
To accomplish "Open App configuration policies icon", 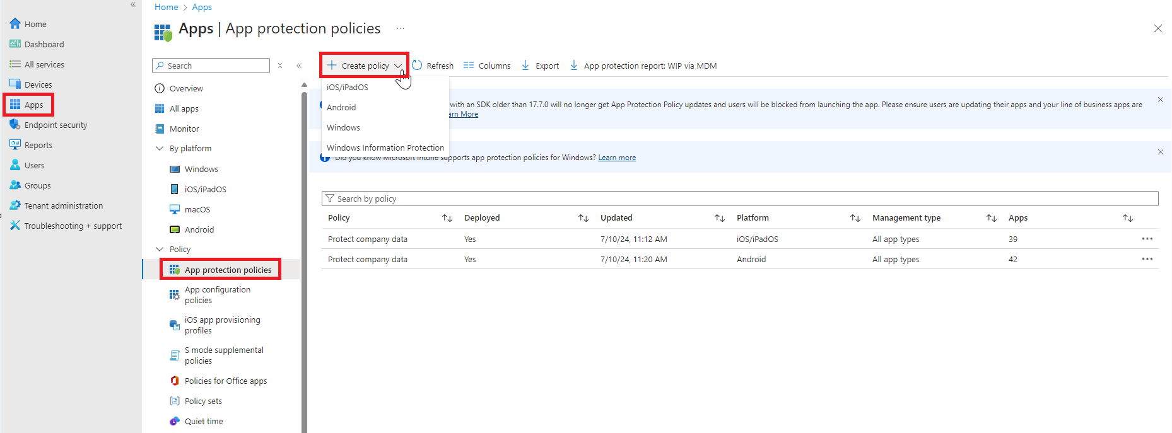I will 175,295.
